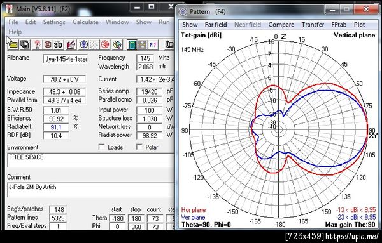382x243 pixels.
Task: Click the Seg's/patches field showing 148
Action: click(x=58, y=210)
